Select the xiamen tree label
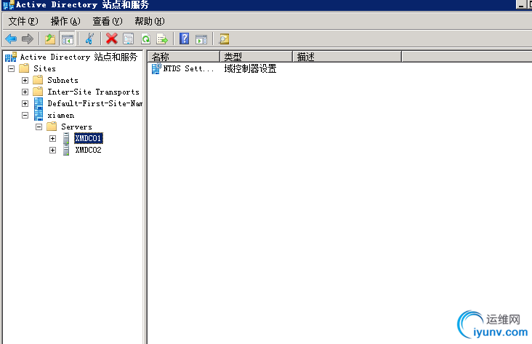532x344 pixels. [x=61, y=115]
